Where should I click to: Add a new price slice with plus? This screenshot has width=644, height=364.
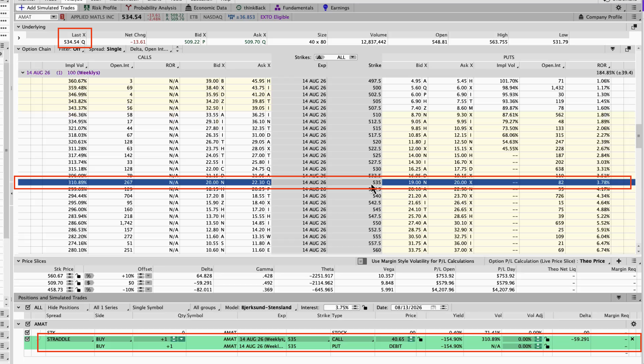(x=619, y=261)
